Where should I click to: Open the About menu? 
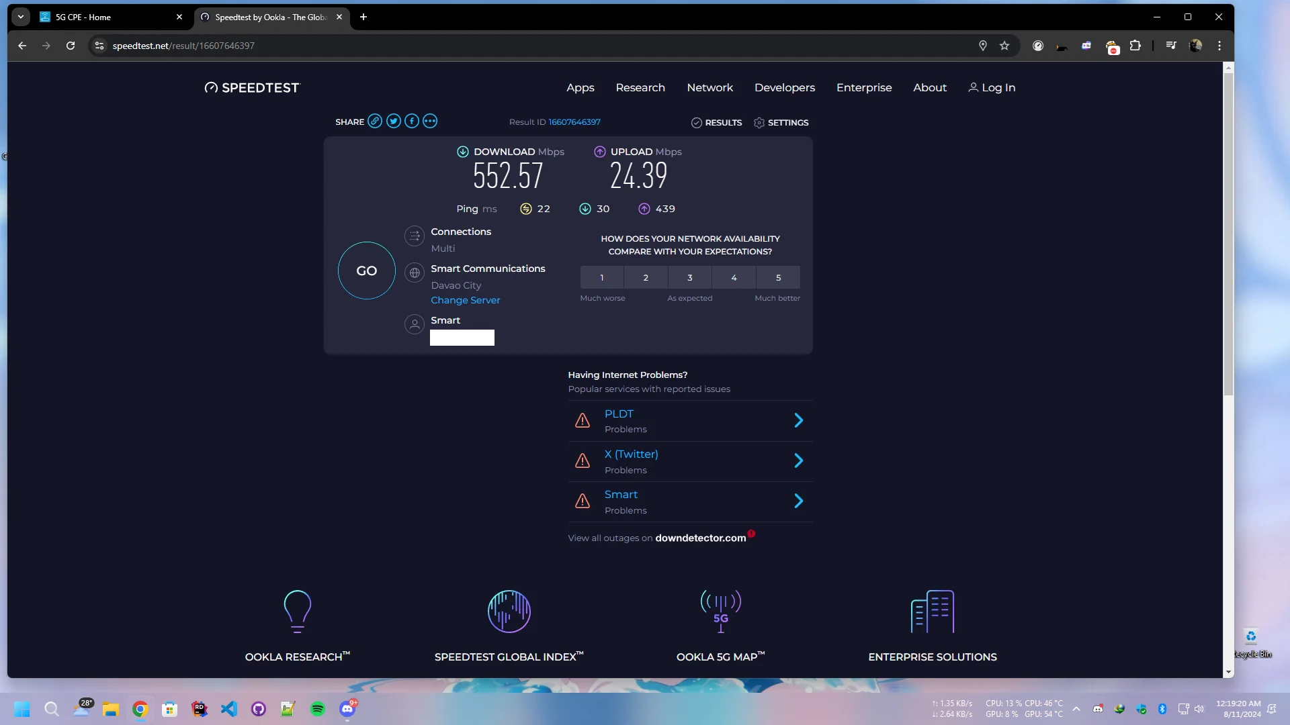coord(930,87)
